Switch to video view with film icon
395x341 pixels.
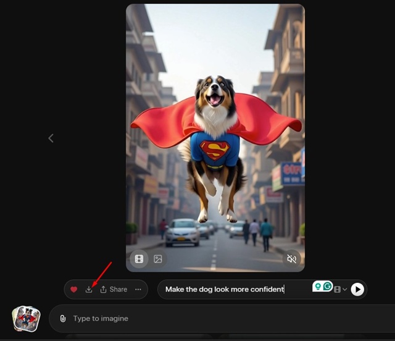[x=139, y=259]
